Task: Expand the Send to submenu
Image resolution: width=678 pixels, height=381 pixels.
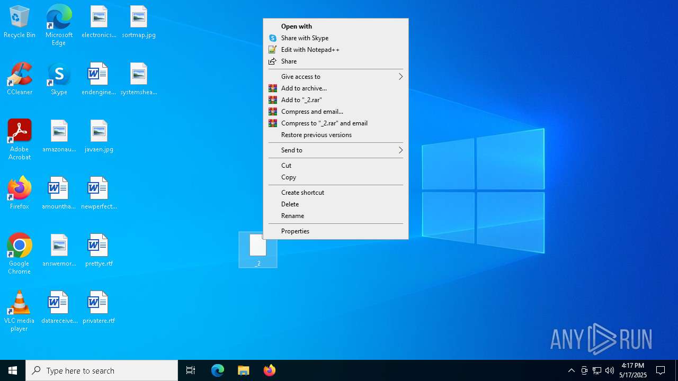Action: pyautogui.click(x=336, y=150)
